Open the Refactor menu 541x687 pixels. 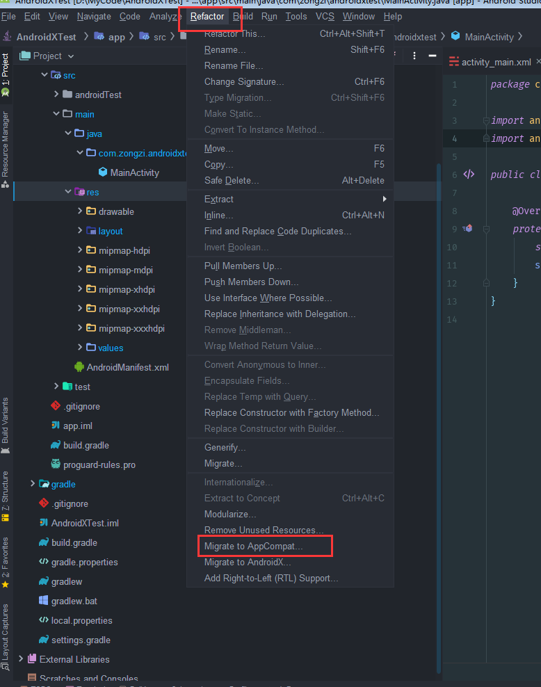coord(207,17)
